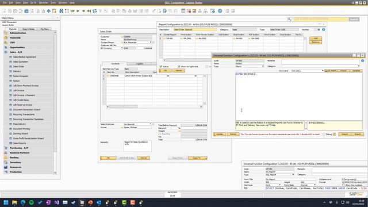This screenshot has height=207, width=368.
Task: Click the Add button in Report Configuration
Action: click(x=316, y=39)
